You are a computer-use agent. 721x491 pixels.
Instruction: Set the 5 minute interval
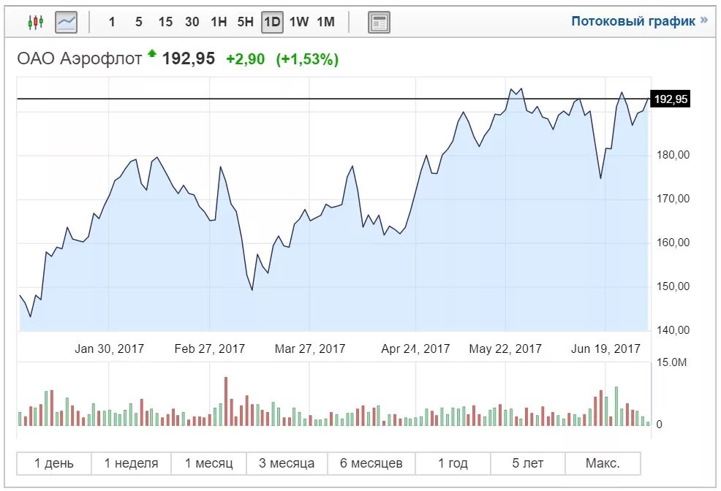click(x=139, y=22)
